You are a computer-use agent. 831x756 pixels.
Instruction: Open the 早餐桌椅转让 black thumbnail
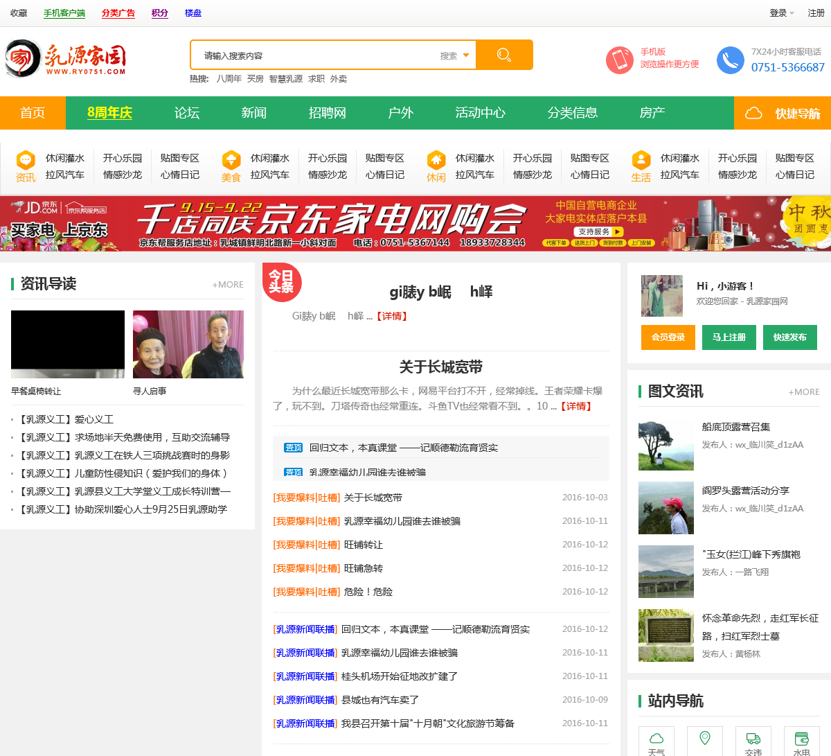pyautogui.click(x=68, y=344)
